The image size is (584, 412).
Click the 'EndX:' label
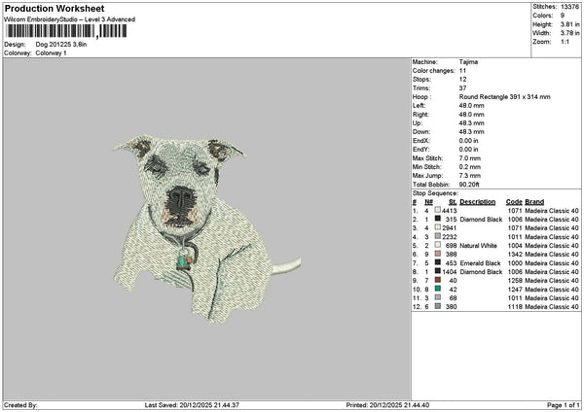coord(420,141)
